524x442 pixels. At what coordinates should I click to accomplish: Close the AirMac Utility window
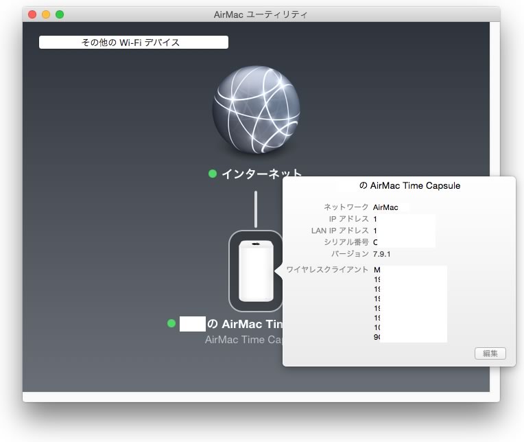pos(32,14)
